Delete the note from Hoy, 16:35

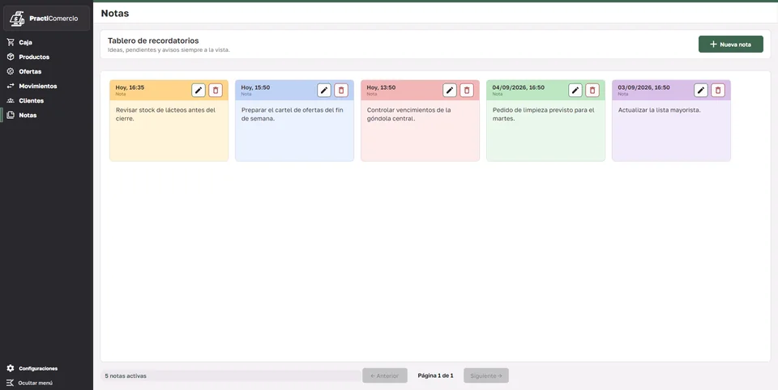pos(216,90)
